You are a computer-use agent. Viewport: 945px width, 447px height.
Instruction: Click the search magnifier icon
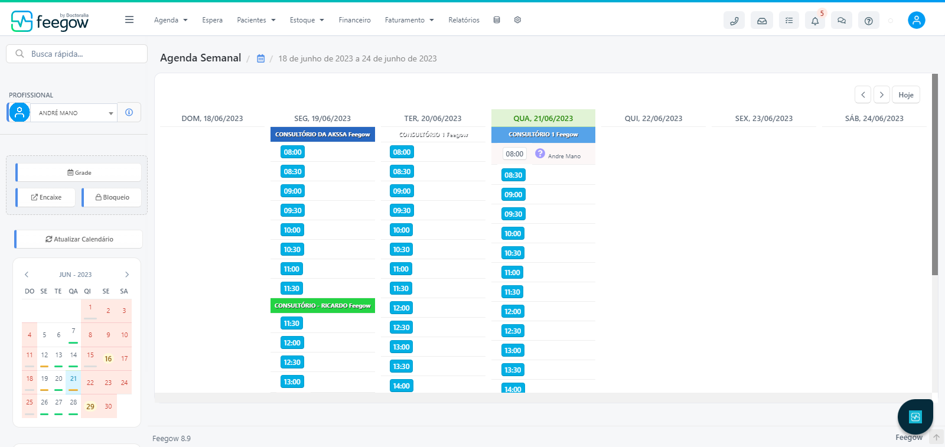[19, 54]
